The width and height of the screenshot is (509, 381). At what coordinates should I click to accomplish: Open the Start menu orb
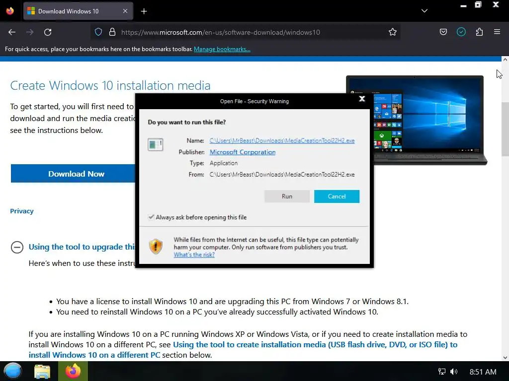13,371
